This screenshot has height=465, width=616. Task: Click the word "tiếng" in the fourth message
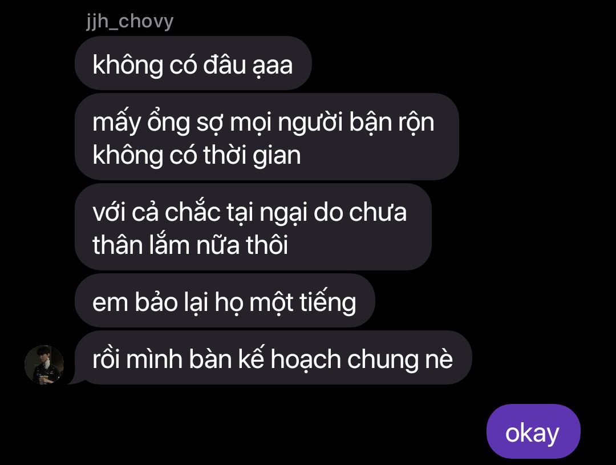(x=328, y=302)
